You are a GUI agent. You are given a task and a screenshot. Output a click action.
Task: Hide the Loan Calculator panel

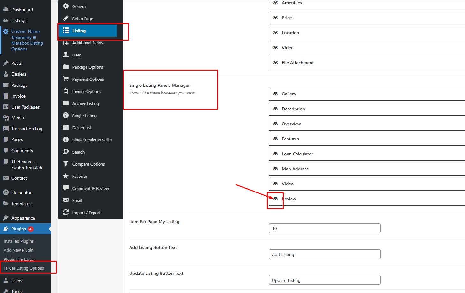click(275, 154)
